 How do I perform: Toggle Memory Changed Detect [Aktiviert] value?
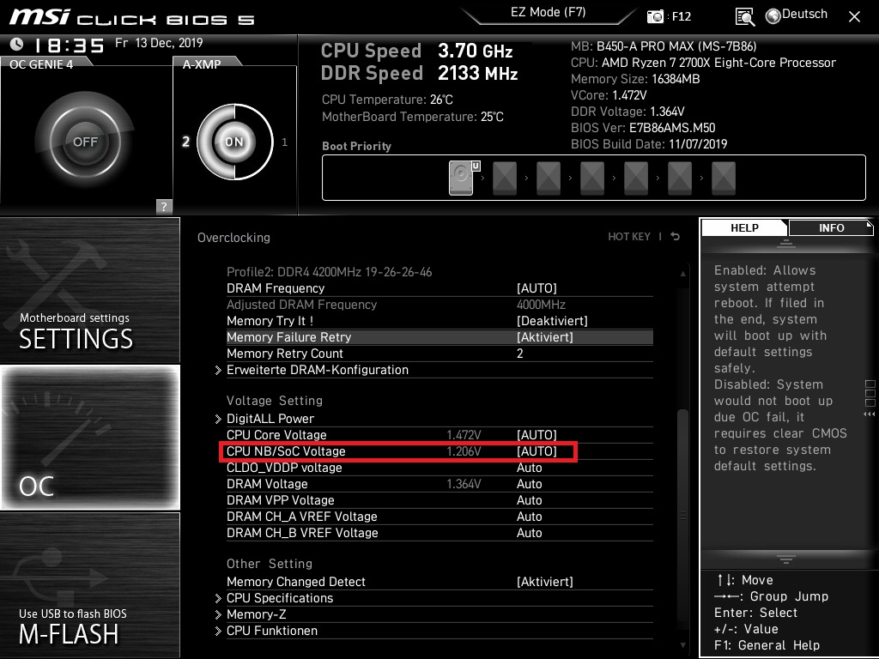[545, 583]
